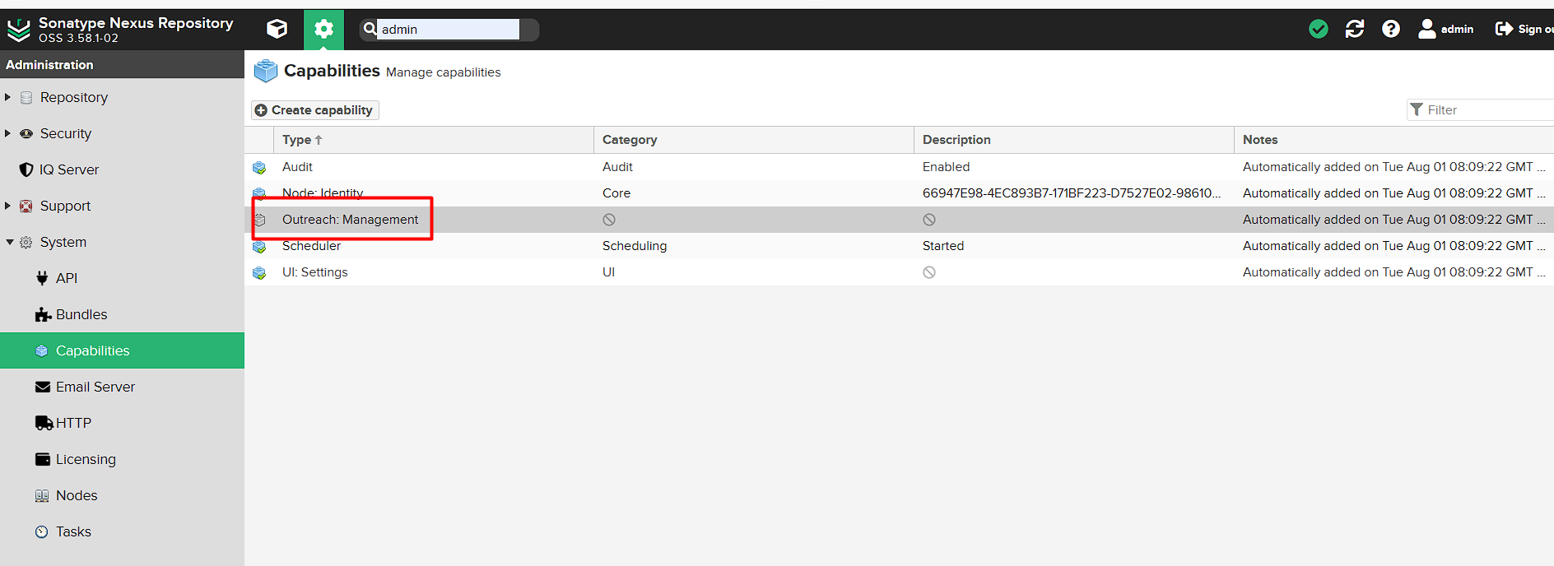The height and width of the screenshot is (566, 1554).
Task: Click the Audit capability row icon
Action: pos(259,167)
